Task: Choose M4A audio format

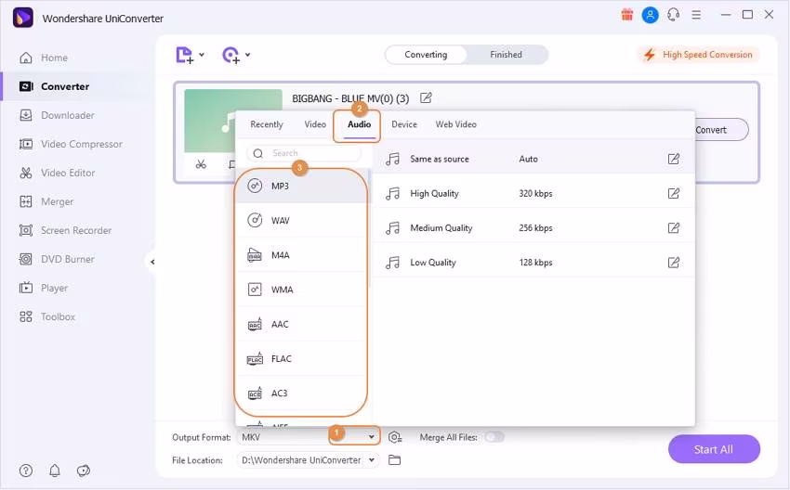Action: [301, 255]
